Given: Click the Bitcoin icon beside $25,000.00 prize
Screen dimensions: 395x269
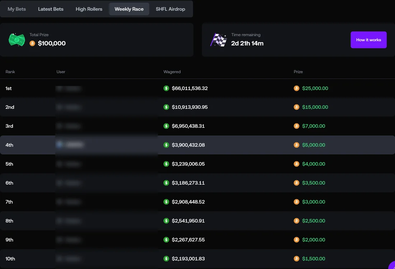Looking at the screenshot, I should (x=297, y=88).
